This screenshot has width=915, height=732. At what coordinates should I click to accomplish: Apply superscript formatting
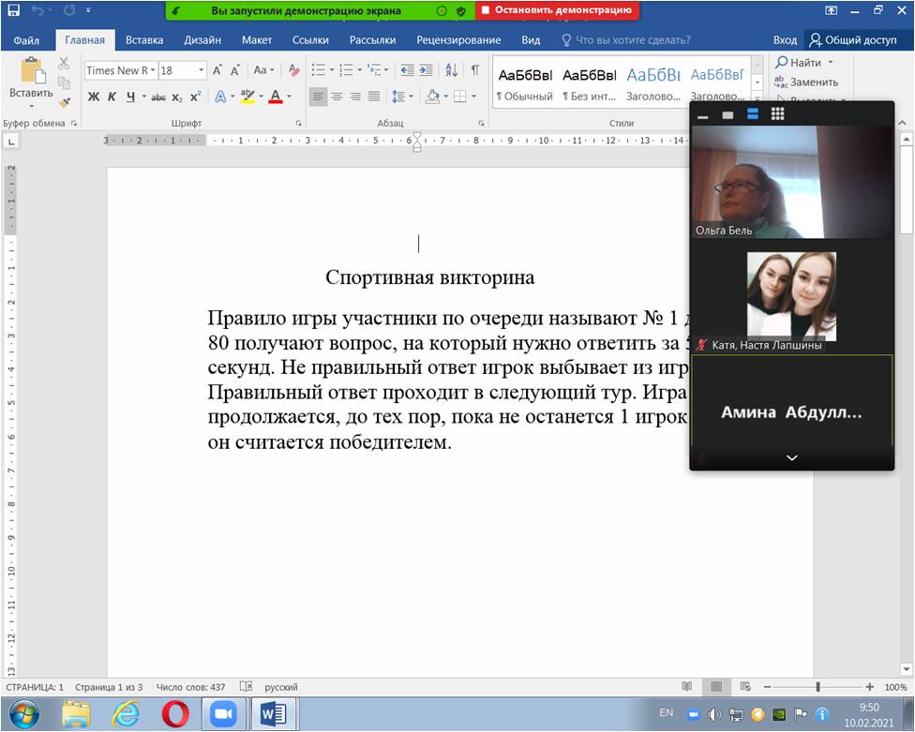pyautogui.click(x=195, y=97)
